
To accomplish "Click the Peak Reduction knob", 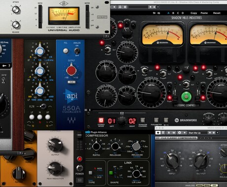I will click(55, 168).
